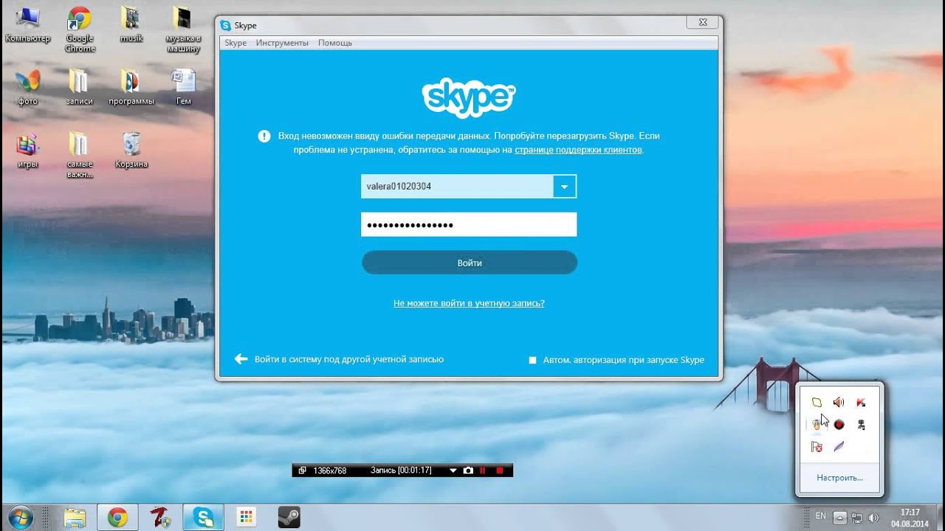The height and width of the screenshot is (531, 945).
Task: Select the игры desktop icon
Action: [x=27, y=150]
